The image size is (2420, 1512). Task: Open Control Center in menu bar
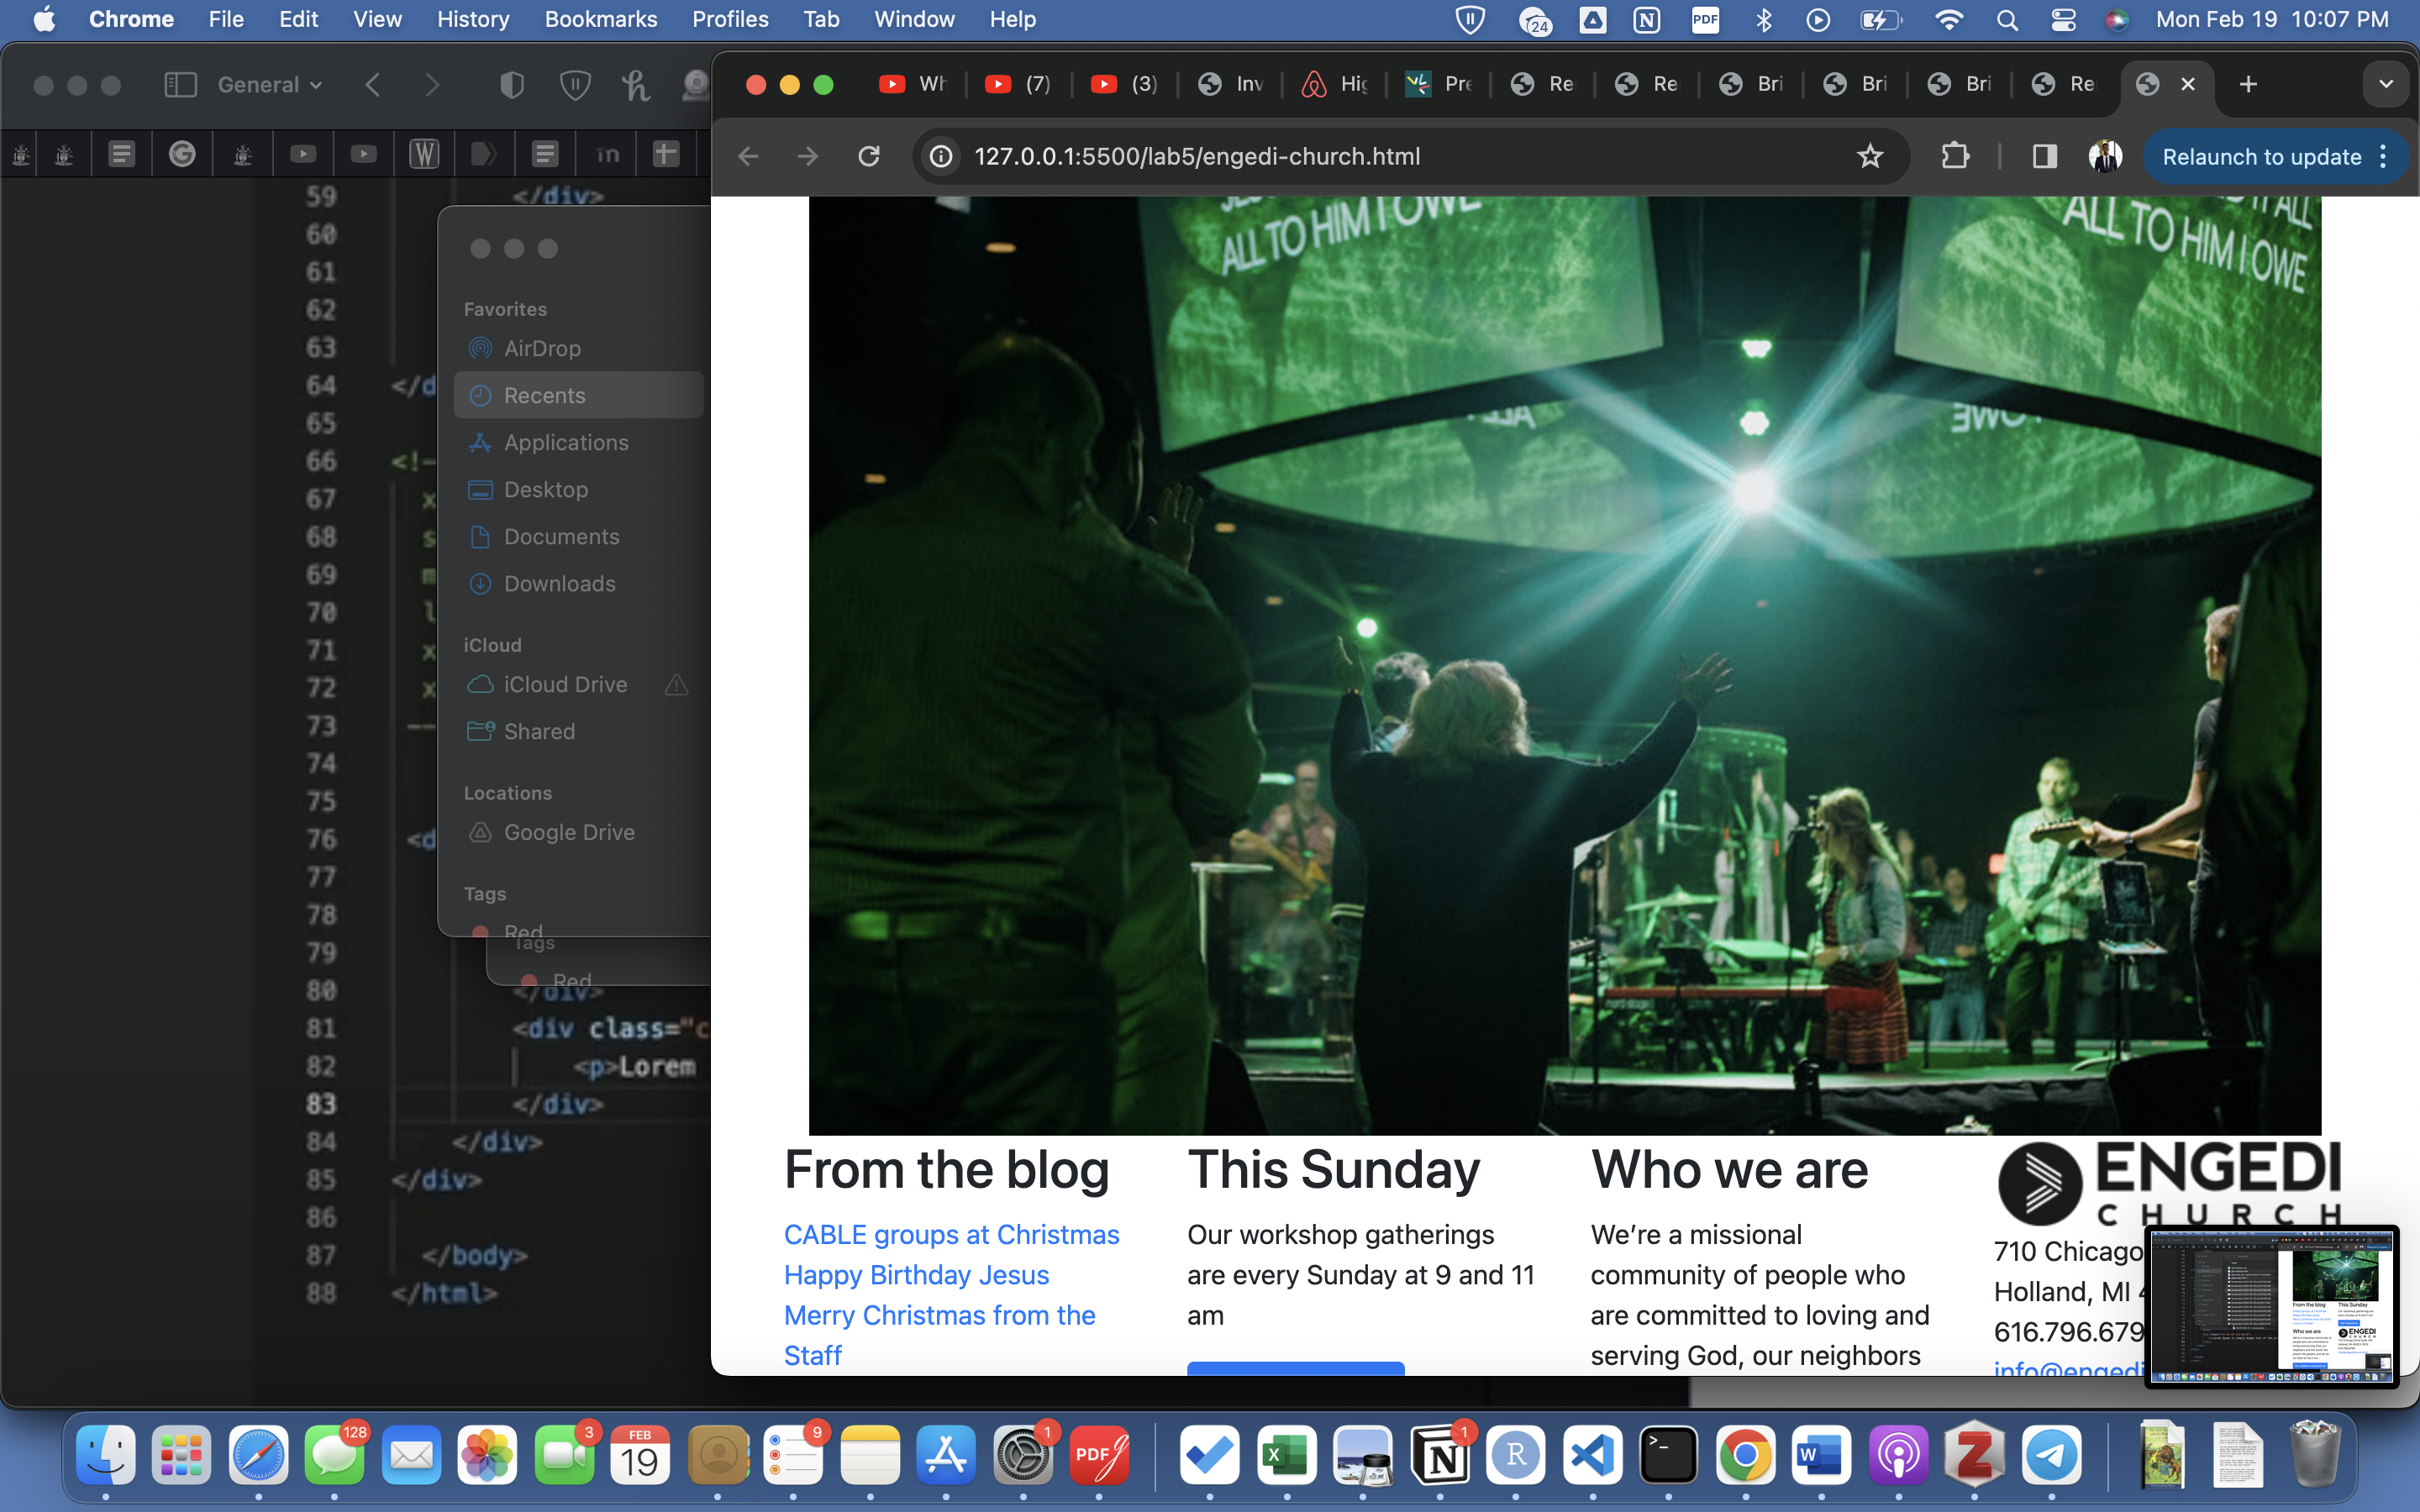tap(2062, 19)
